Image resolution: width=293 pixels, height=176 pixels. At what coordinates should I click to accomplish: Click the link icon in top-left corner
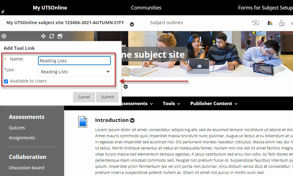(x=3, y=12)
